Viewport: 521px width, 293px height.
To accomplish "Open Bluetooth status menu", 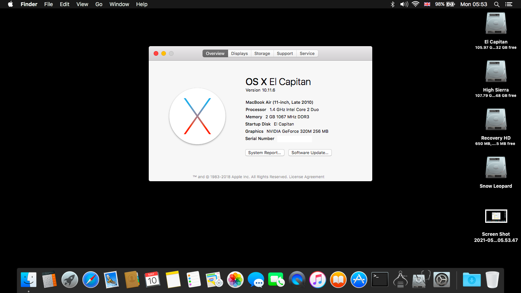I will pyautogui.click(x=392, y=4).
